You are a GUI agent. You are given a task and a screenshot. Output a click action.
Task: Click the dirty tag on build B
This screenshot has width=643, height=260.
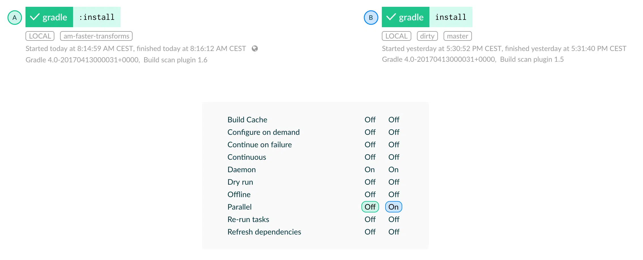coord(427,36)
